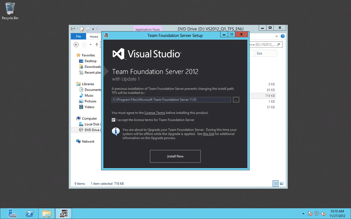Open the File tab in Explorer

coord(79,36)
